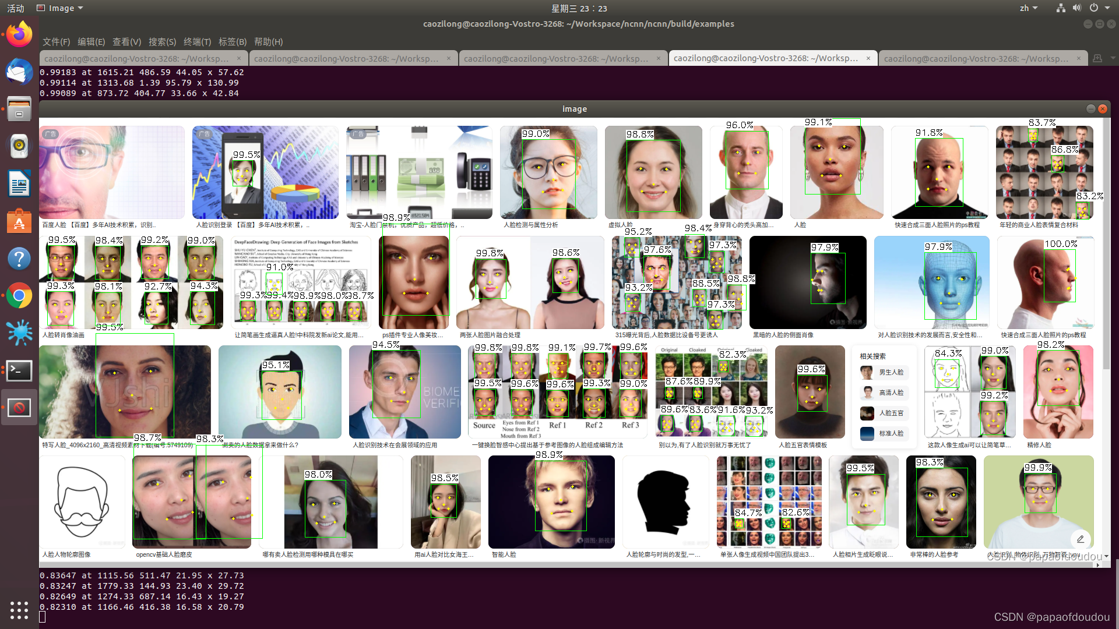This screenshot has height=629, width=1119.
Task: Click the blue 3D mesh head thumbnail
Action: (931, 282)
